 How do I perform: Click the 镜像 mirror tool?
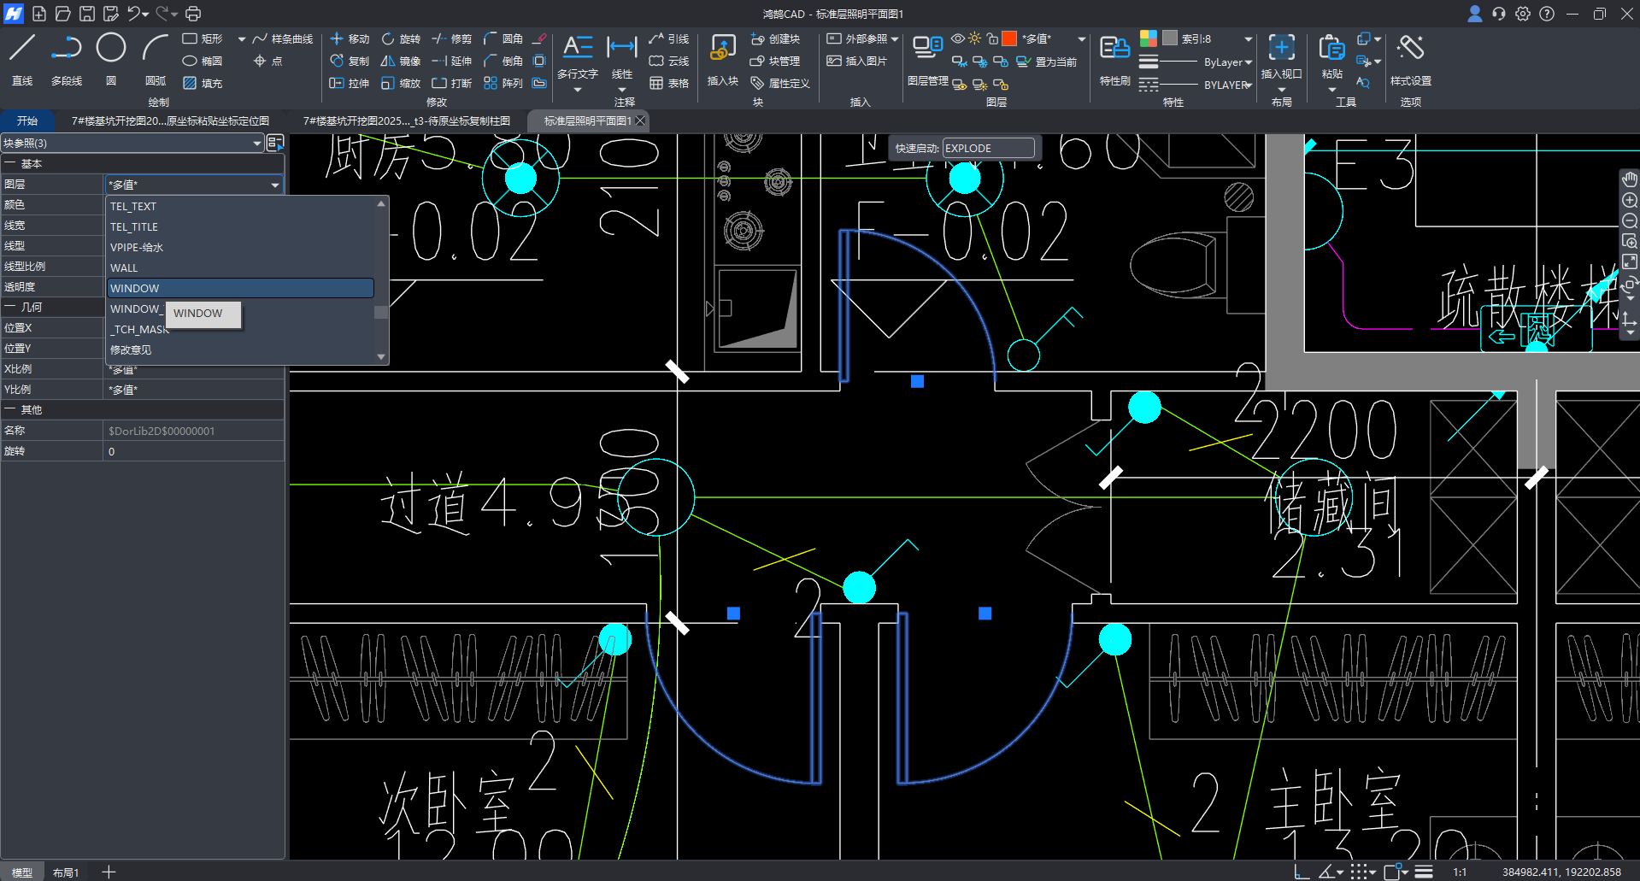coord(400,62)
